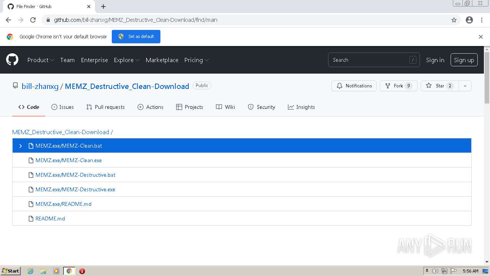
Task: Click file icon beside MEMZ.exe/README.md
Action: [x=31, y=204]
